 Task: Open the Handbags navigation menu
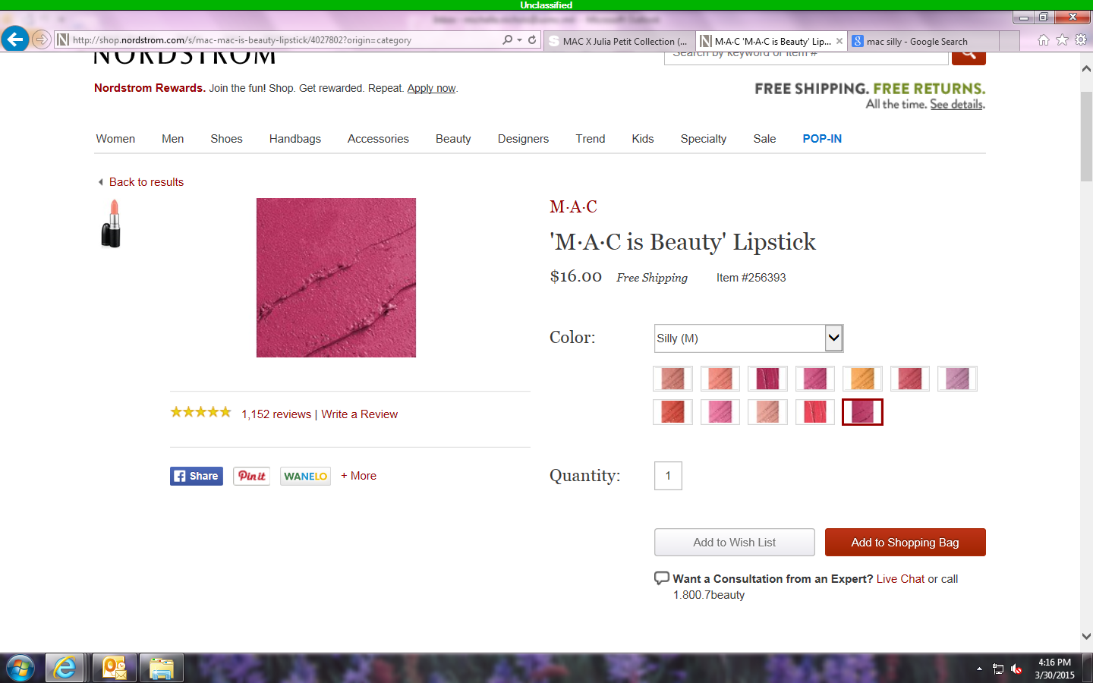tap(295, 139)
